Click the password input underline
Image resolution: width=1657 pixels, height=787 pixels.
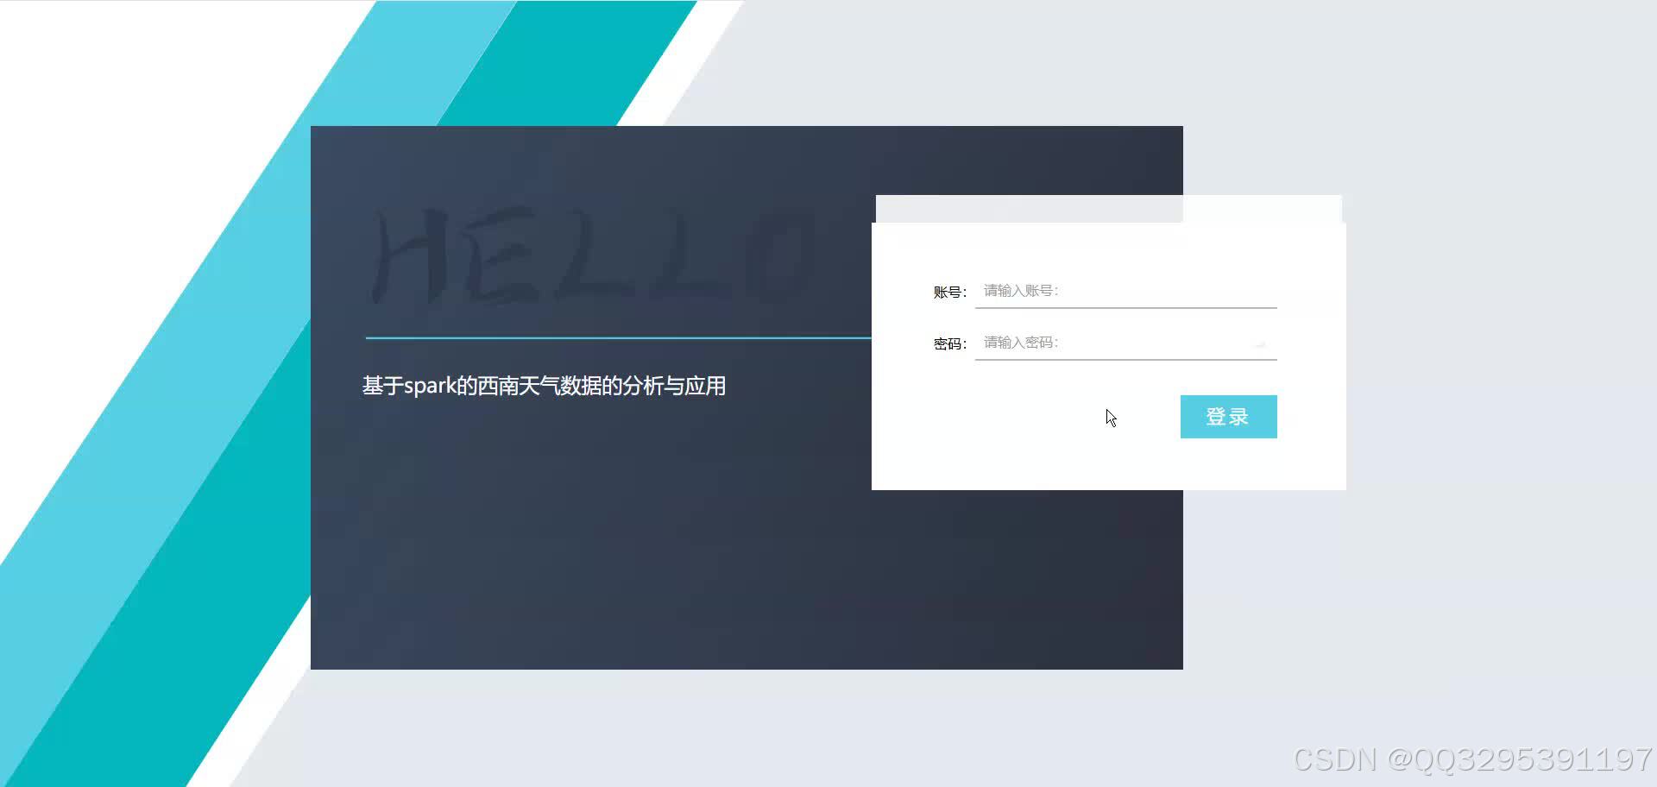1125,358
